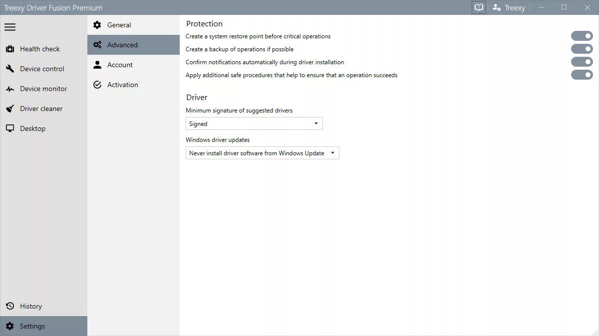Click the Health check medkit icon

(x=10, y=49)
